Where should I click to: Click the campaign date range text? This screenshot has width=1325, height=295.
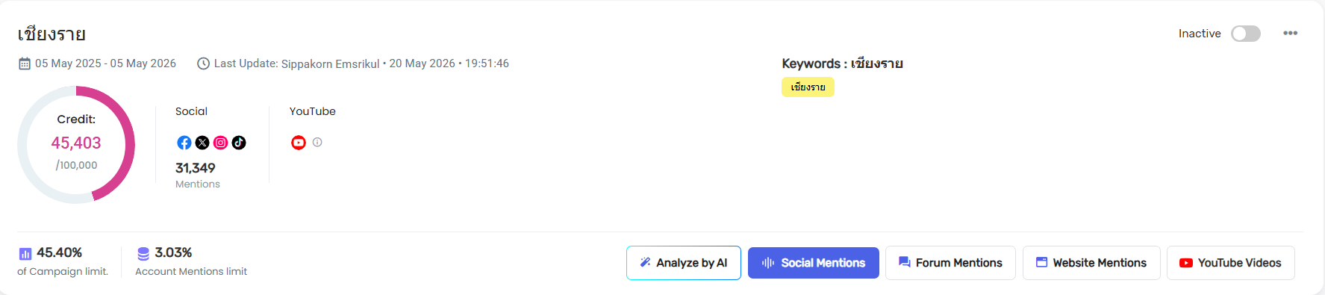[105, 63]
